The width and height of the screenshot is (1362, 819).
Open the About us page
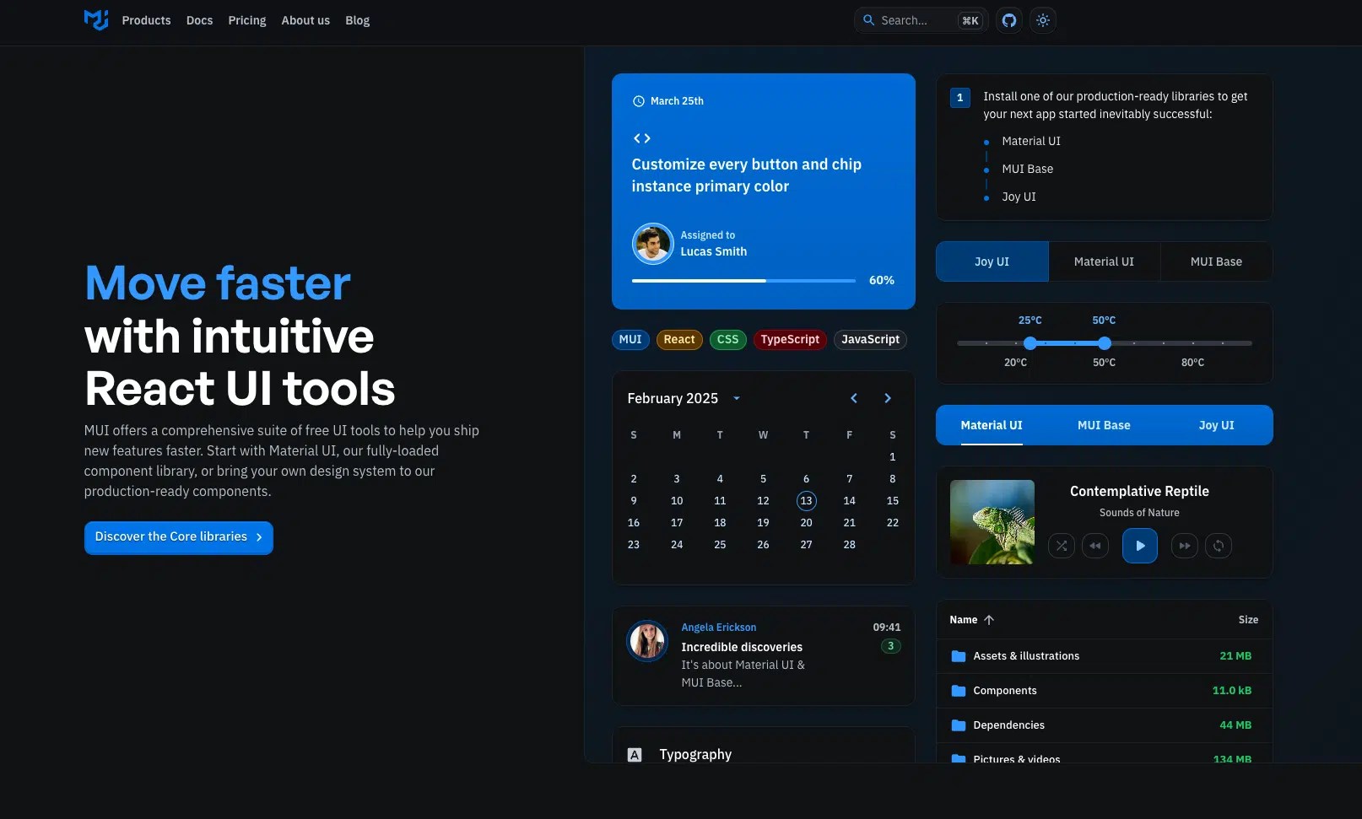coord(305,20)
